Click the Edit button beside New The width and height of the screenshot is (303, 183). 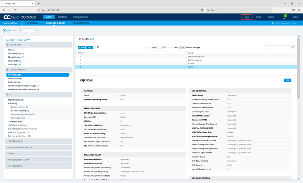[90, 47]
